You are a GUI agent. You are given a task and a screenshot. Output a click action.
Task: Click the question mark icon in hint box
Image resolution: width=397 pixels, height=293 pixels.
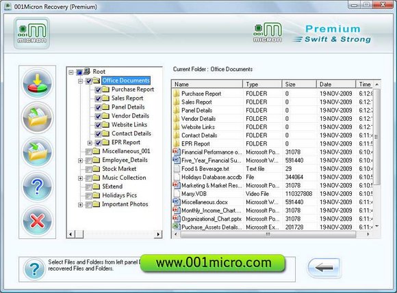[x=34, y=269]
